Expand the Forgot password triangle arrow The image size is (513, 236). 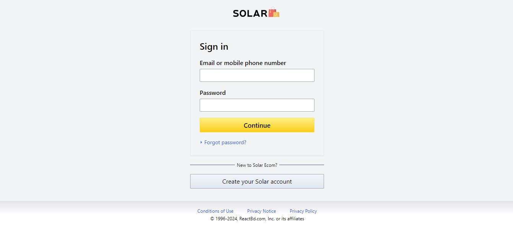pyautogui.click(x=201, y=142)
